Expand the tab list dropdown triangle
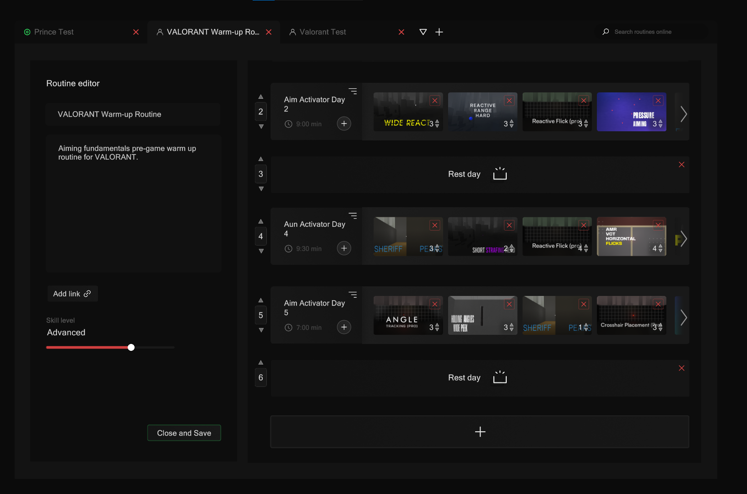 (x=423, y=32)
